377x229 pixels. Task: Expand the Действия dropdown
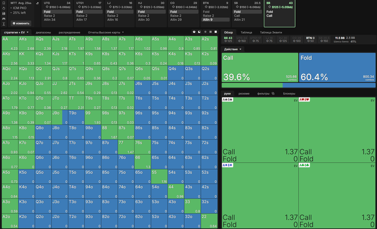coord(233,49)
